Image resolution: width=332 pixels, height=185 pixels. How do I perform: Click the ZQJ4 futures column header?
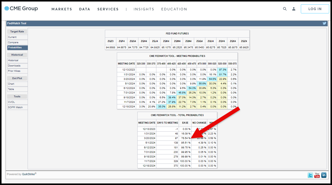click(x=155, y=41)
